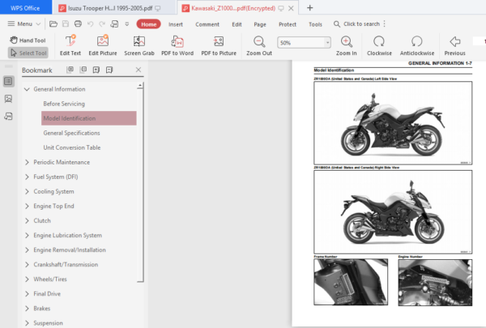
Task: Open the file folder icon in quick toolbar
Action: (53, 23)
